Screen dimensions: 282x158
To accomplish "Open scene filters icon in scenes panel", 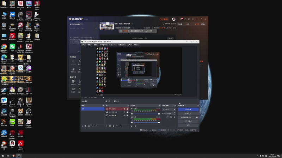I will pos(89,126).
